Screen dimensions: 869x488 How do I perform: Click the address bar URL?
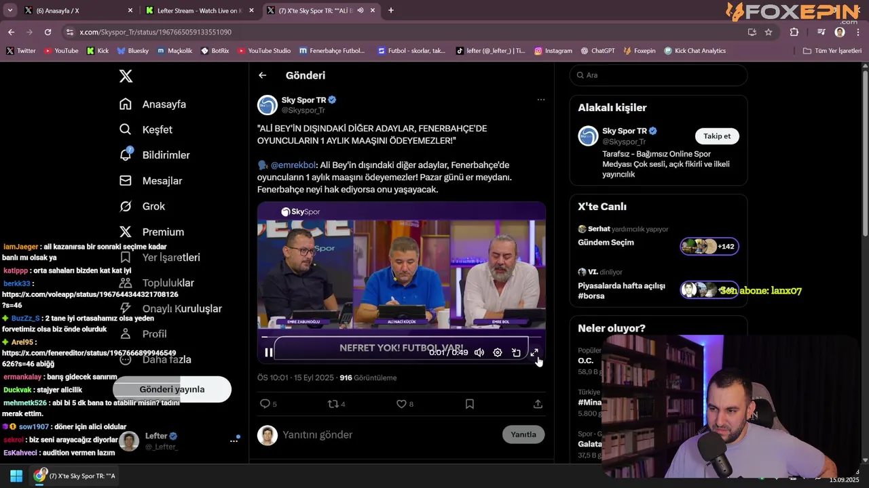tap(155, 32)
